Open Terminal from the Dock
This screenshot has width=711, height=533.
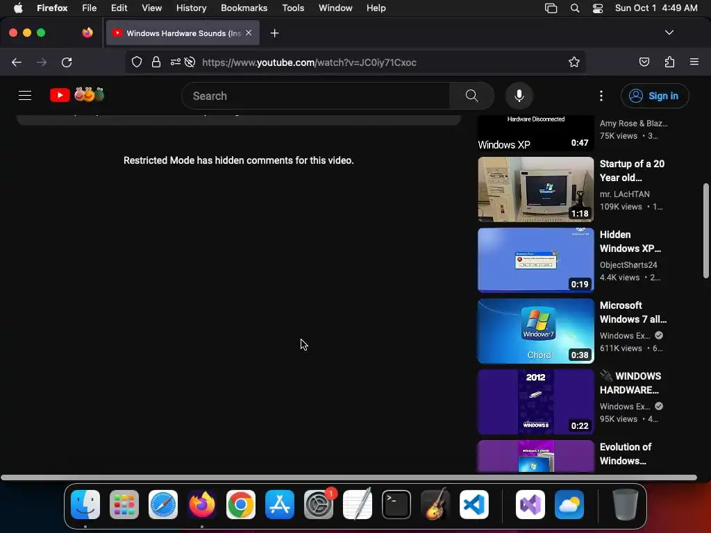click(x=396, y=505)
